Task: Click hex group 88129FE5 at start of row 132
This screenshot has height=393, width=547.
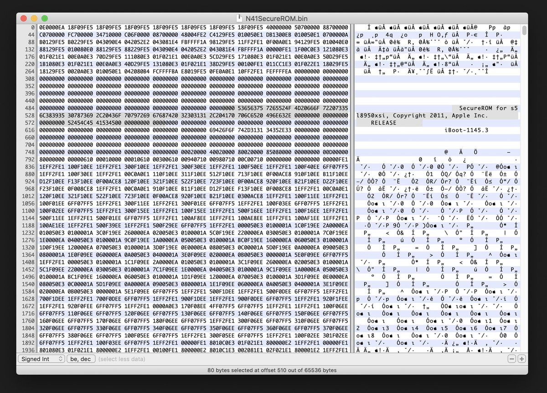Action: tap(52, 50)
